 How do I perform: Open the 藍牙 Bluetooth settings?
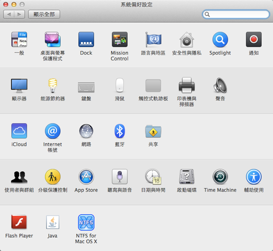(119, 131)
